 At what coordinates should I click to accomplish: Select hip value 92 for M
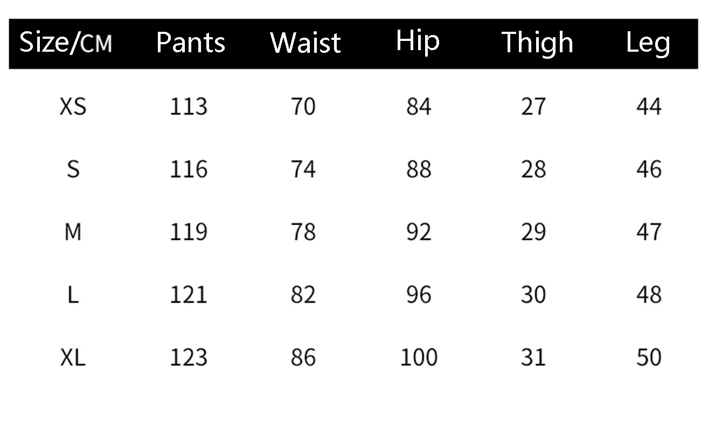[x=419, y=232]
